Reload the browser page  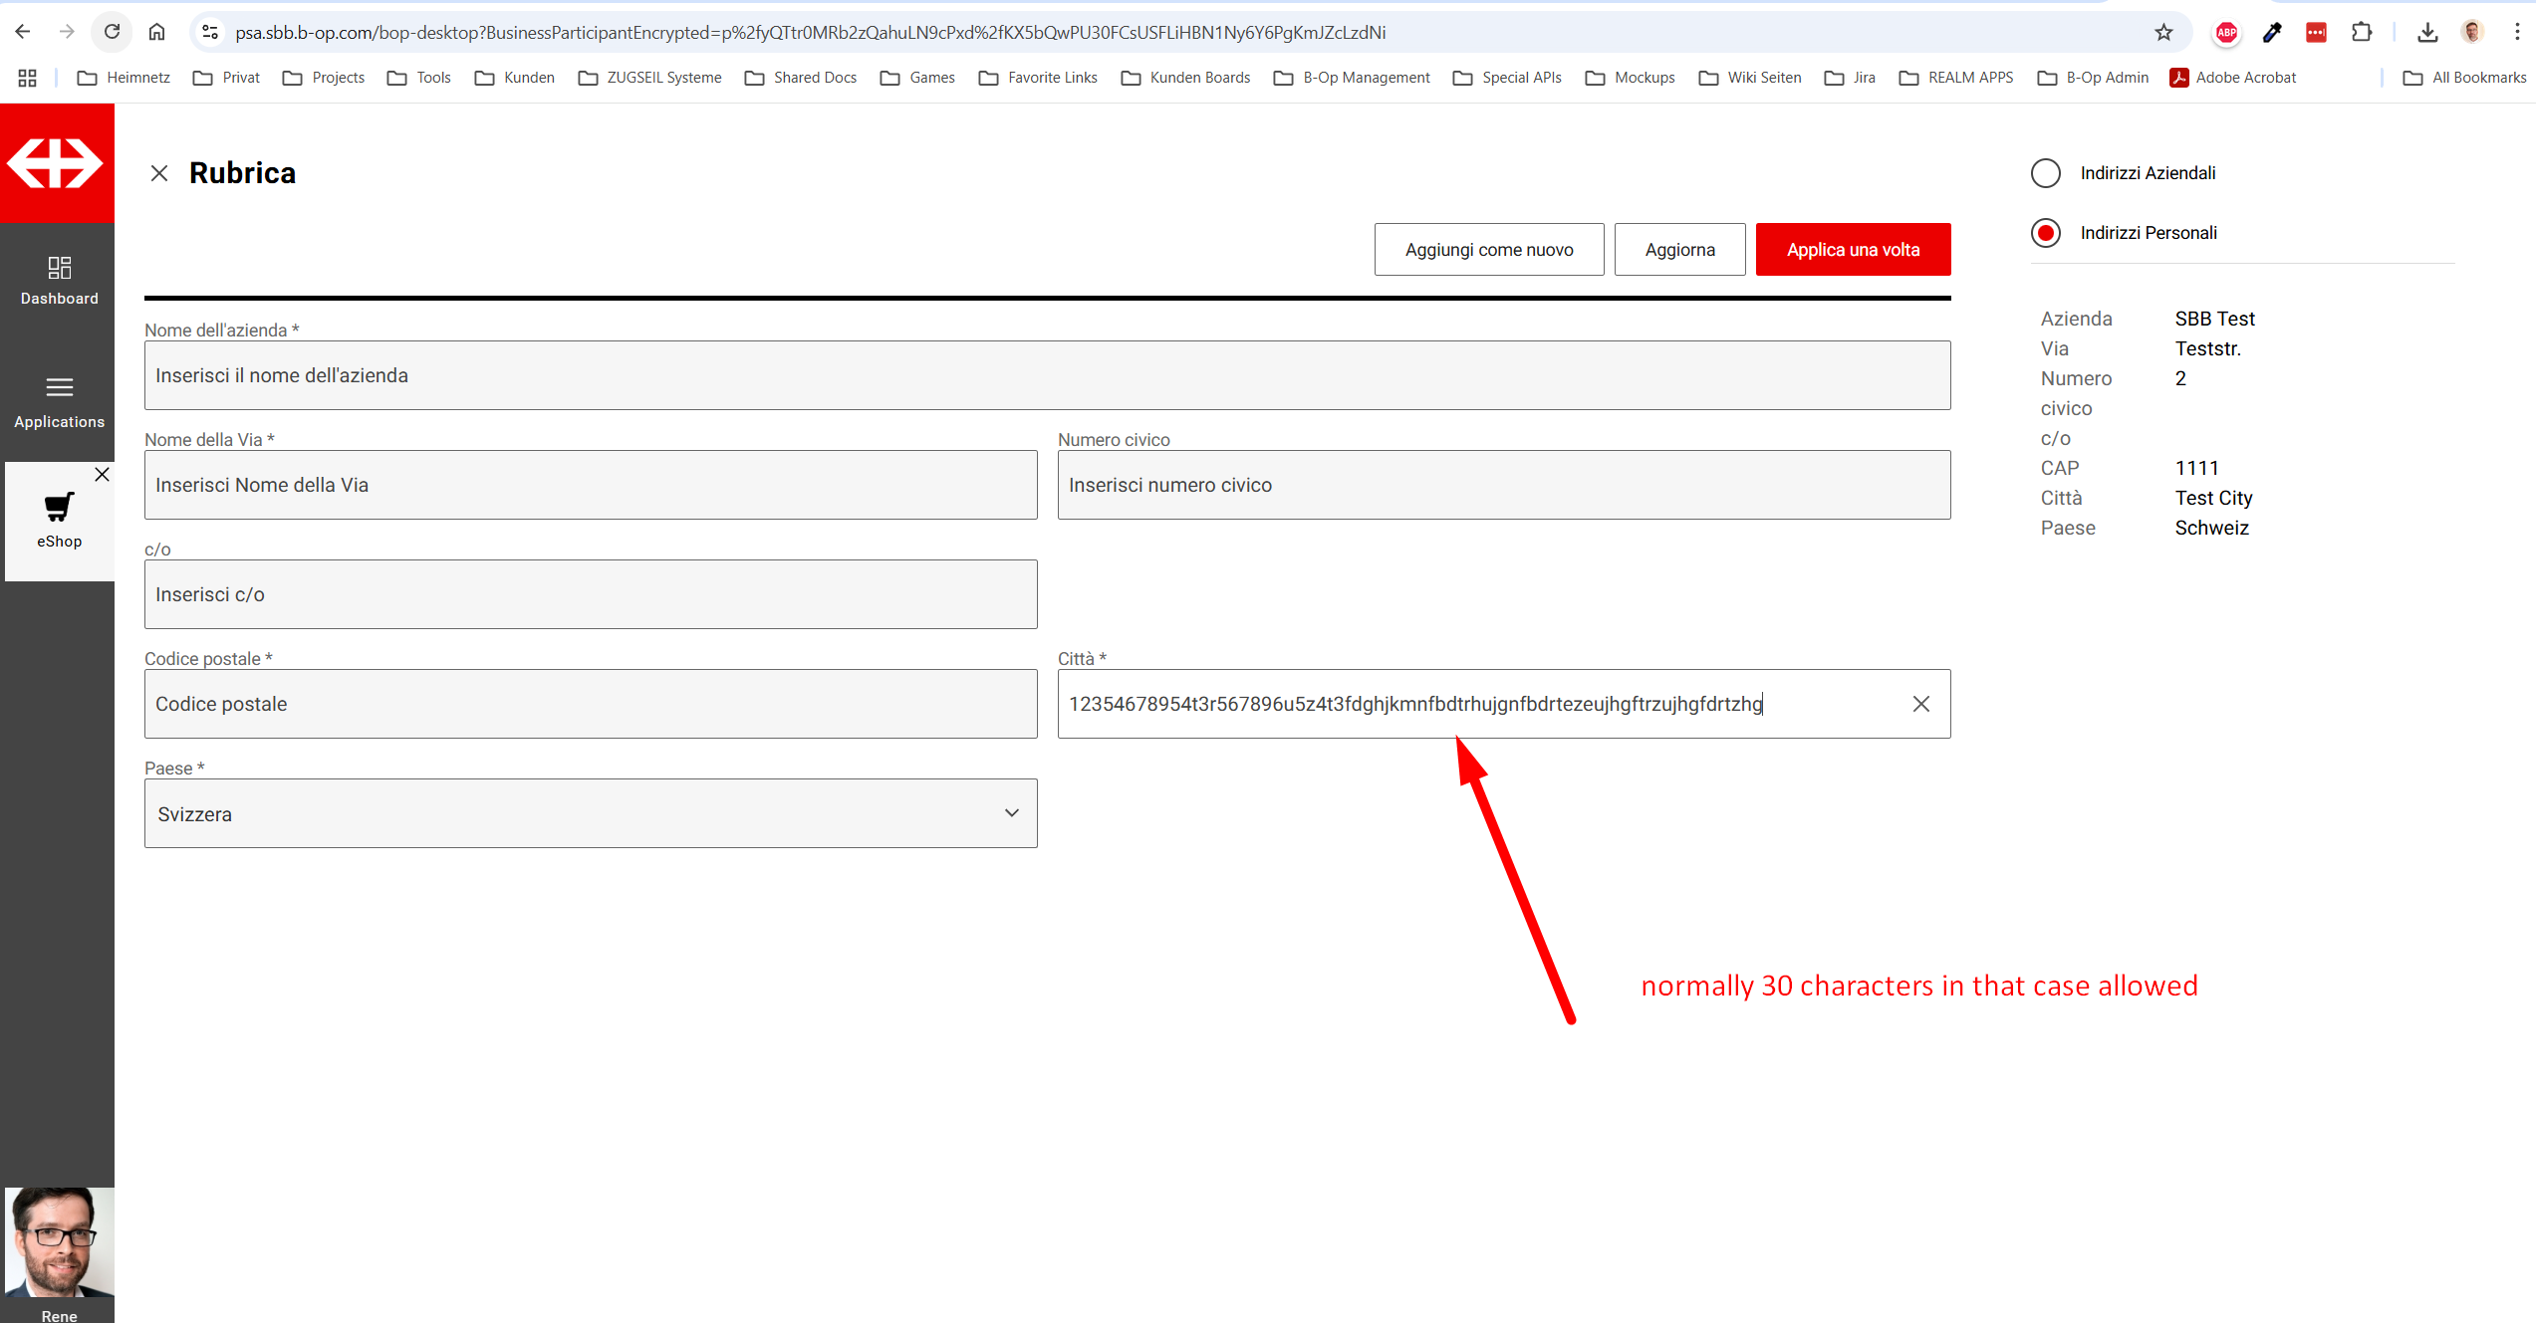[x=112, y=32]
